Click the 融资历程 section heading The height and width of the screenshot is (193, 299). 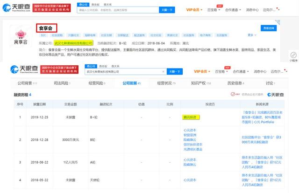point(22,95)
